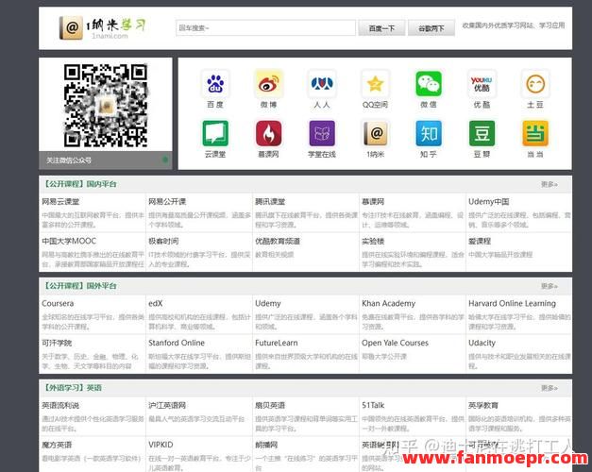Screen dimensions: 592x472
Task: Open the Youku (优酷) icon
Action: tap(482, 84)
